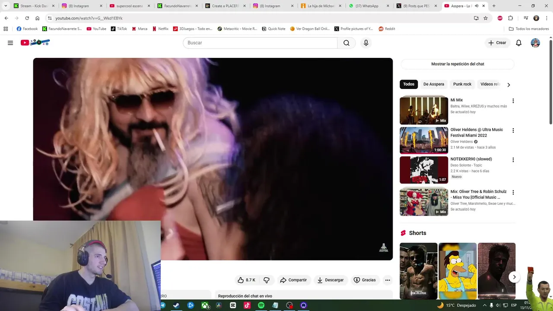Open weather widget showing 15°C Despejado
Screen dimensions: 553x311
pyautogui.click(x=456, y=305)
